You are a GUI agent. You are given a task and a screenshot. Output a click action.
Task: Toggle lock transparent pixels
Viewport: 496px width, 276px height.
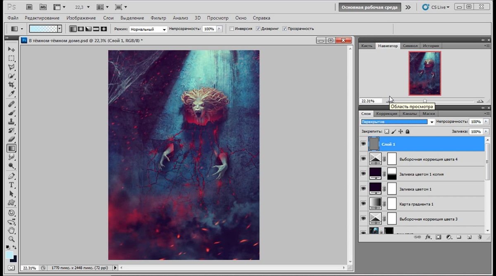(387, 132)
